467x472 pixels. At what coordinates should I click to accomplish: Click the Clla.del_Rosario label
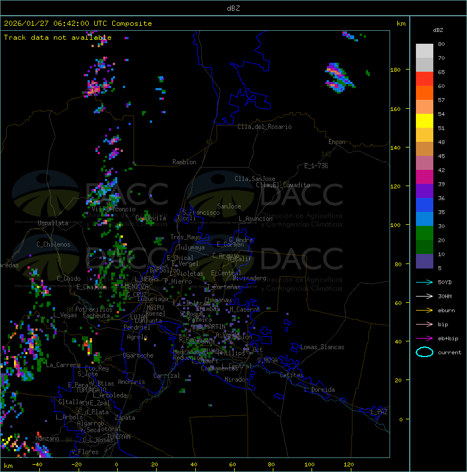point(264,127)
